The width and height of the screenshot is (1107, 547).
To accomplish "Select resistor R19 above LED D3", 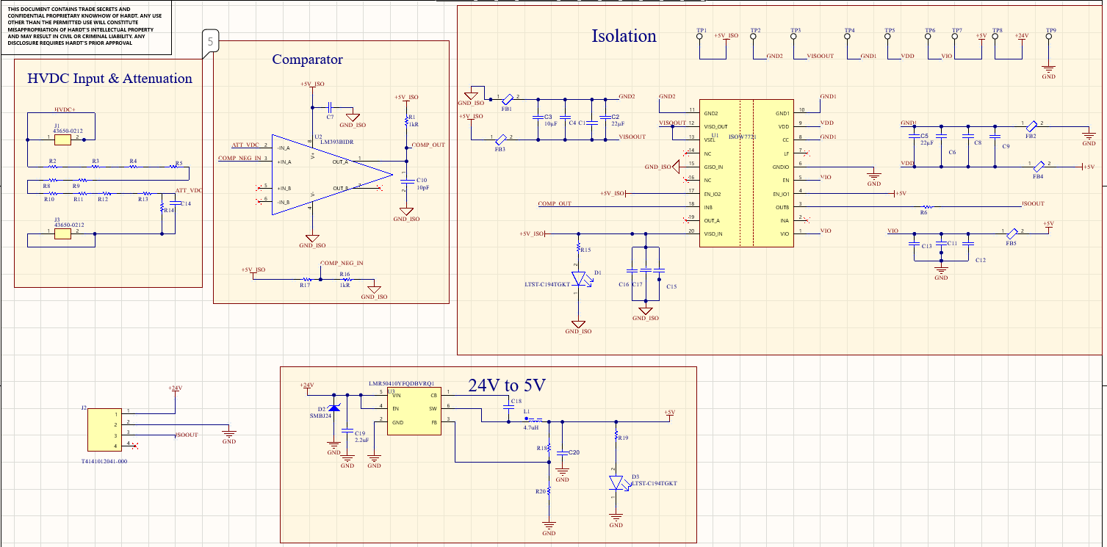I will (616, 435).
